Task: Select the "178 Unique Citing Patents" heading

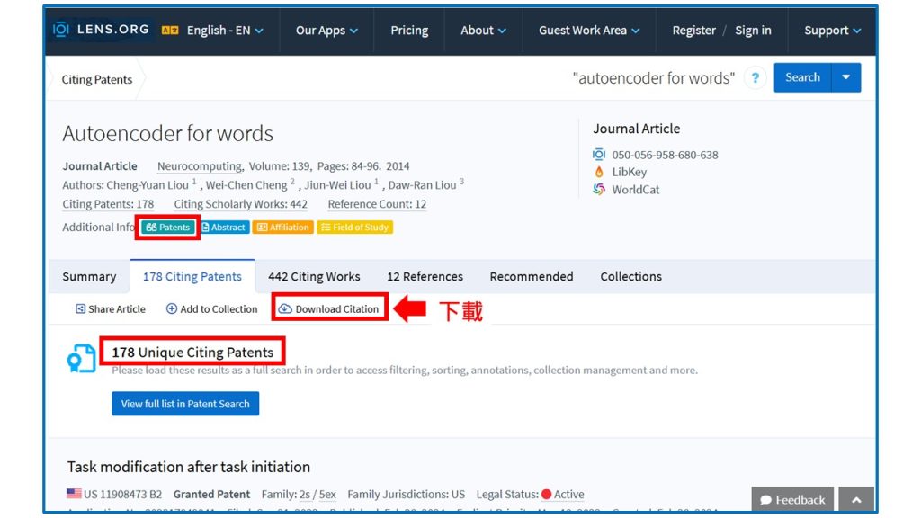Action: point(192,353)
